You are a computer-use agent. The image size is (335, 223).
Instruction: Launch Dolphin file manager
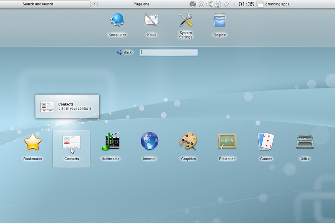click(x=219, y=25)
